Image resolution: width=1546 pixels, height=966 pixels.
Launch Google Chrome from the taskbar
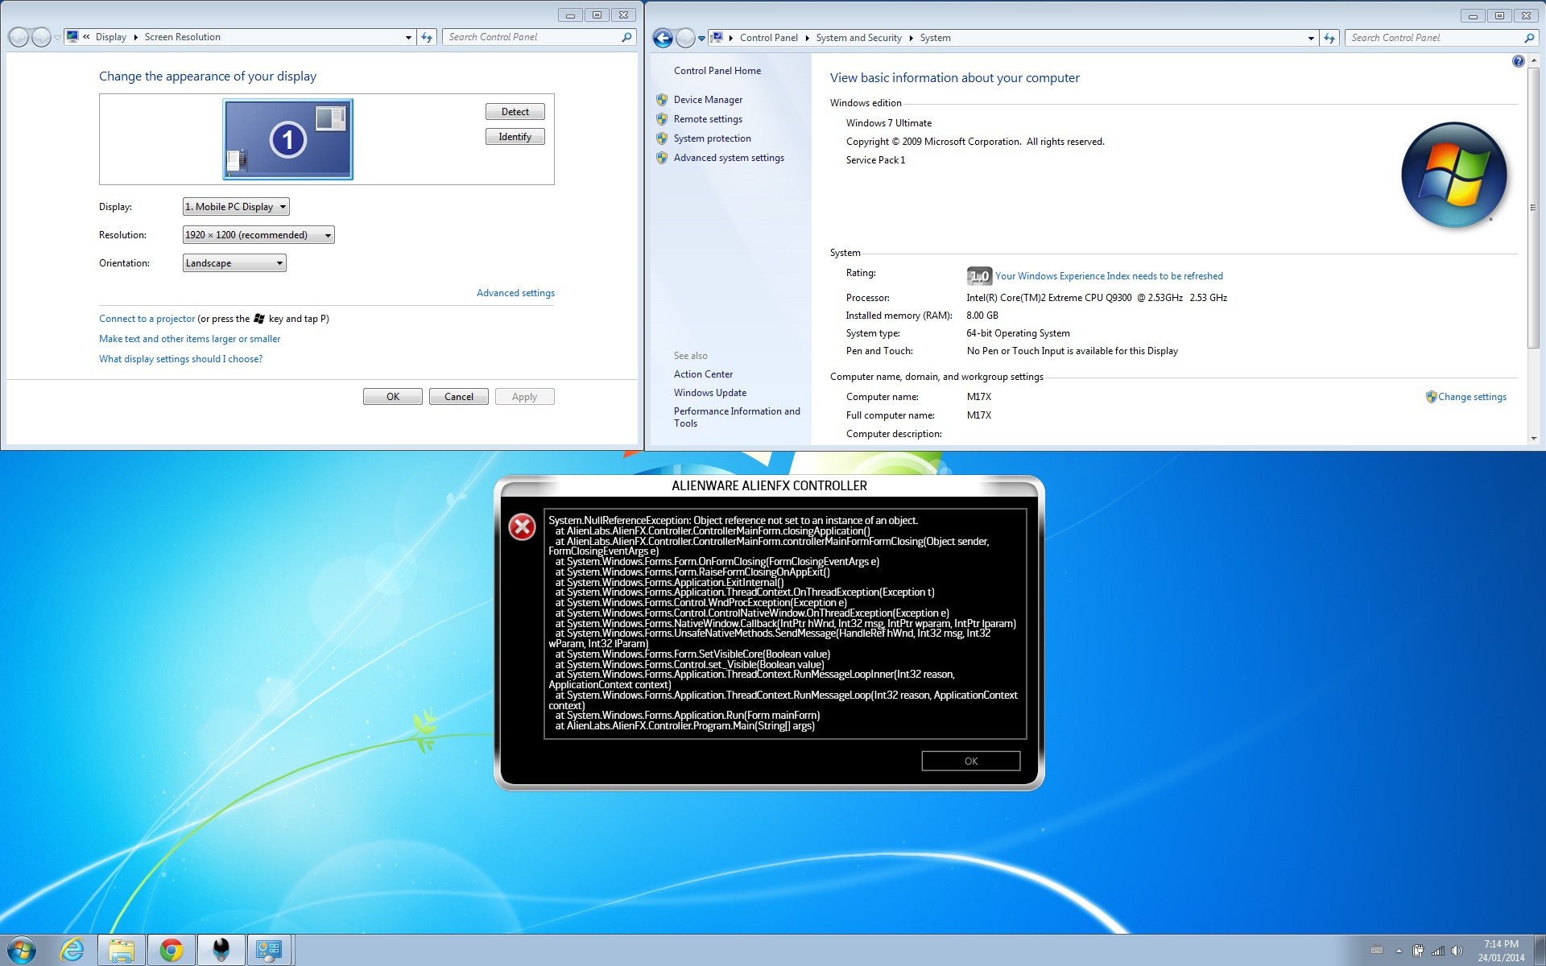[171, 950]
